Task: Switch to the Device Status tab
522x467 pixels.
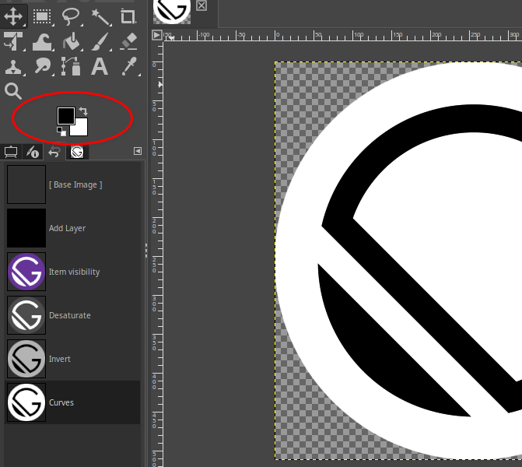Action: [x=33, y=152]
